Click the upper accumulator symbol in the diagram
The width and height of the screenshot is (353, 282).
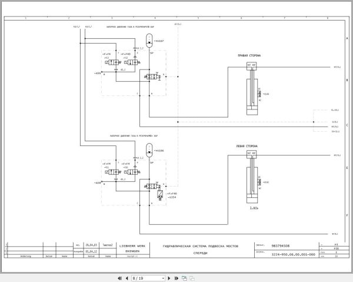pos(149,41)
